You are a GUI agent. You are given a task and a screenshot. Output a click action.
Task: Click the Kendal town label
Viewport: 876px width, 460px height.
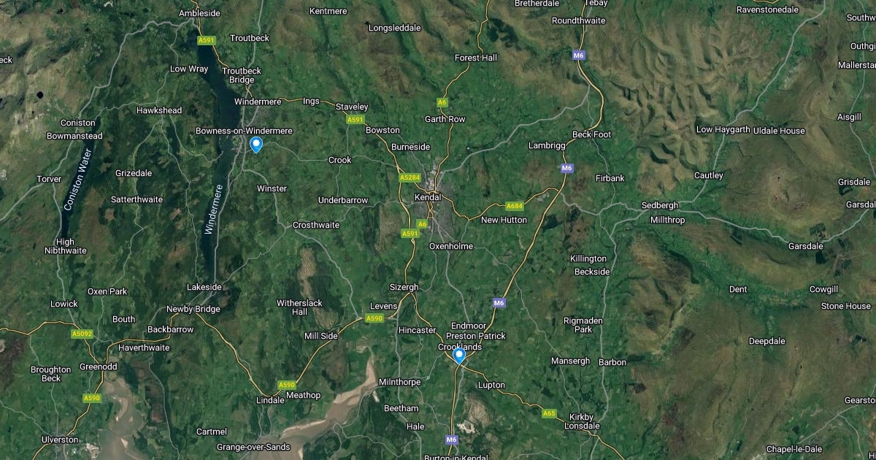[429, 198]
